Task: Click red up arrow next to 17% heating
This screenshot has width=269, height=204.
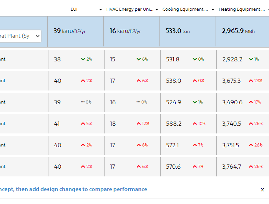Action: [251, 102]
